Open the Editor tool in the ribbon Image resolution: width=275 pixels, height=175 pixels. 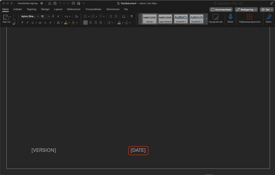[x=269, y=18]
